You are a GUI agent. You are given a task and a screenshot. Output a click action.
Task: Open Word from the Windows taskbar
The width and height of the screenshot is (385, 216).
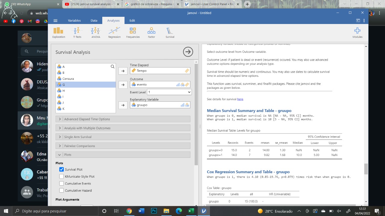[141, 211]
